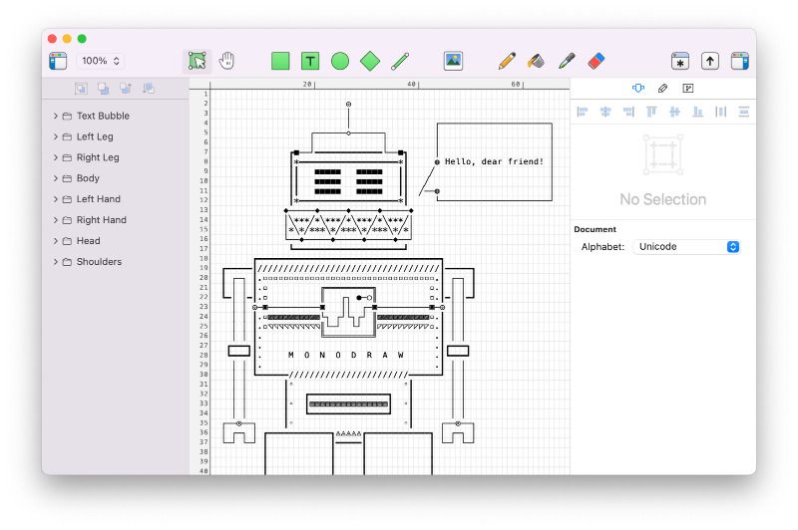798x530 pixels.
Task: Click the align left edges icon
Action: 583,112
